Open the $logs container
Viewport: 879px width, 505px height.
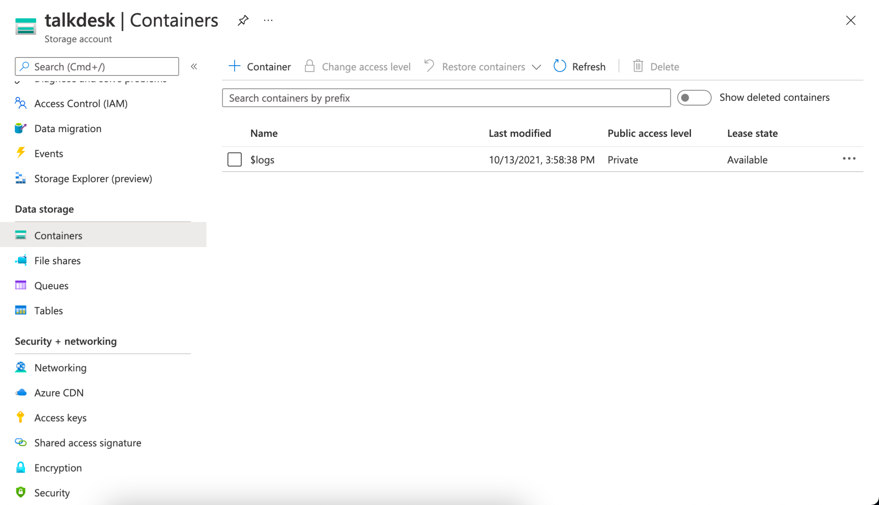pos(262,160)
